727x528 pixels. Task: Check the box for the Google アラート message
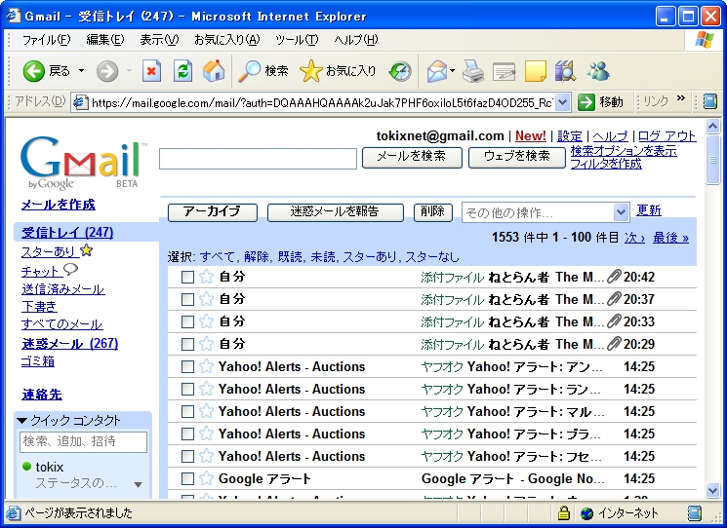tap(187, 479)
